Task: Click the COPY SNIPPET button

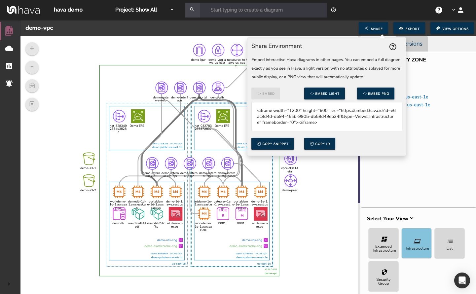Action: tap(273, 144)
